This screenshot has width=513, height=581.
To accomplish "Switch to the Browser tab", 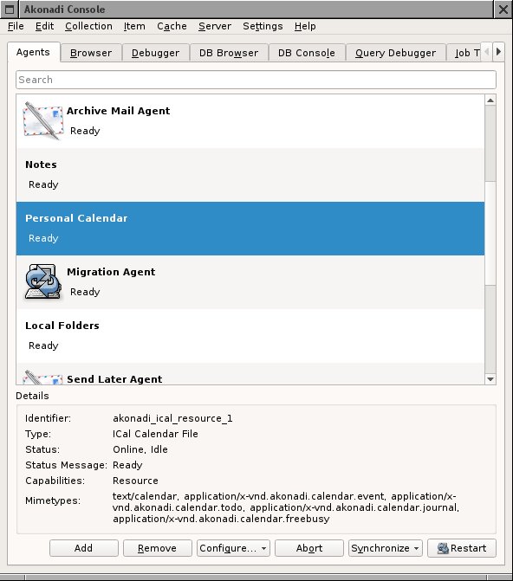I will [x=91, y=53].
